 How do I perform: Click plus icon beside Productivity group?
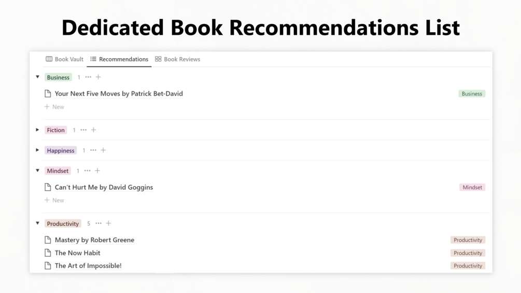point(108,224)
